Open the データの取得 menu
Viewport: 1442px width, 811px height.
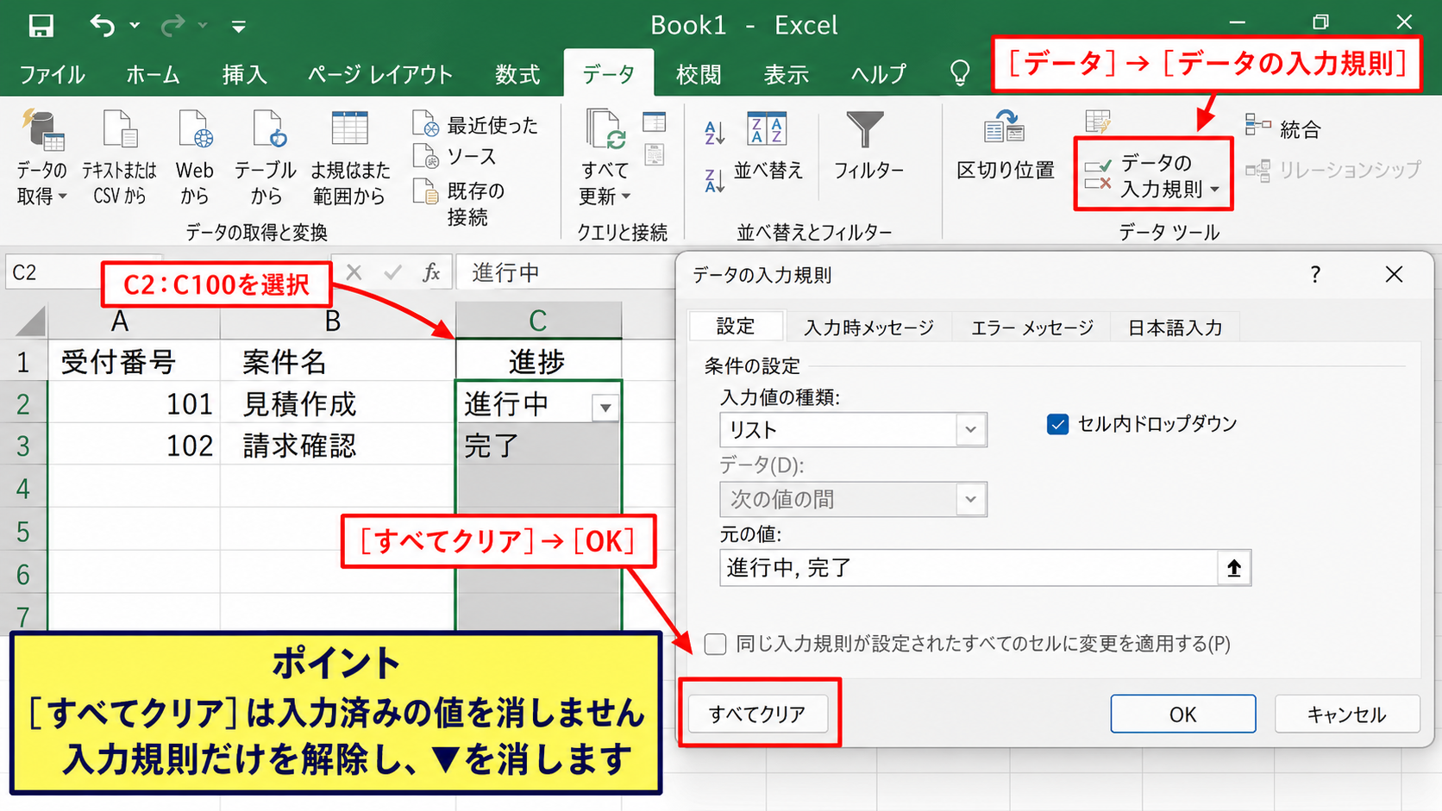(41, 158)
